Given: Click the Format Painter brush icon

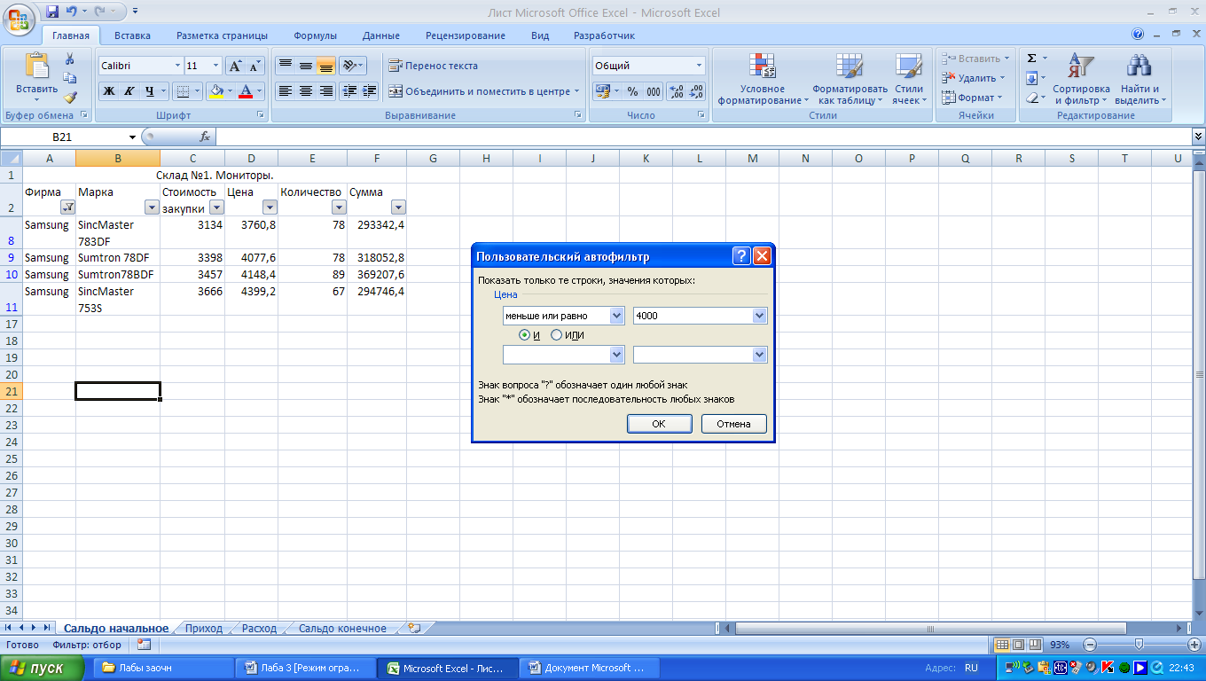Looking at the screenshot, I should tap(70, 97).
